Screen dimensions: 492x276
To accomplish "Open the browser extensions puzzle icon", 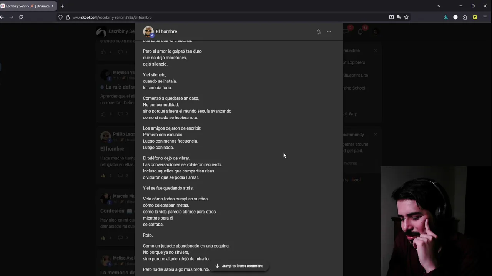I will click(465, 17).
